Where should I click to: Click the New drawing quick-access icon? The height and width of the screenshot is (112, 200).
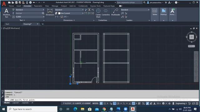tap(9, 2)
